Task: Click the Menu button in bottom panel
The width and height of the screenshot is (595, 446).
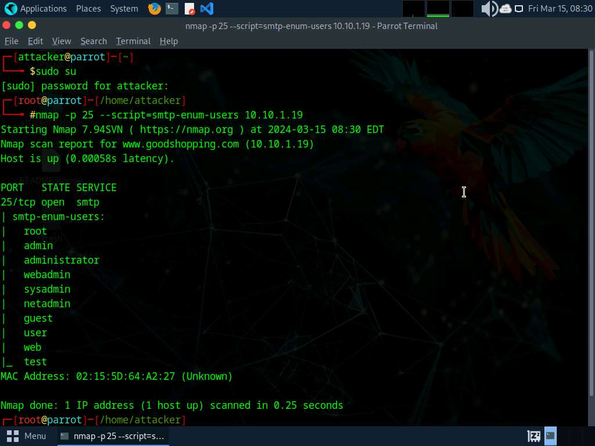Action: click(x=27, y=436)
